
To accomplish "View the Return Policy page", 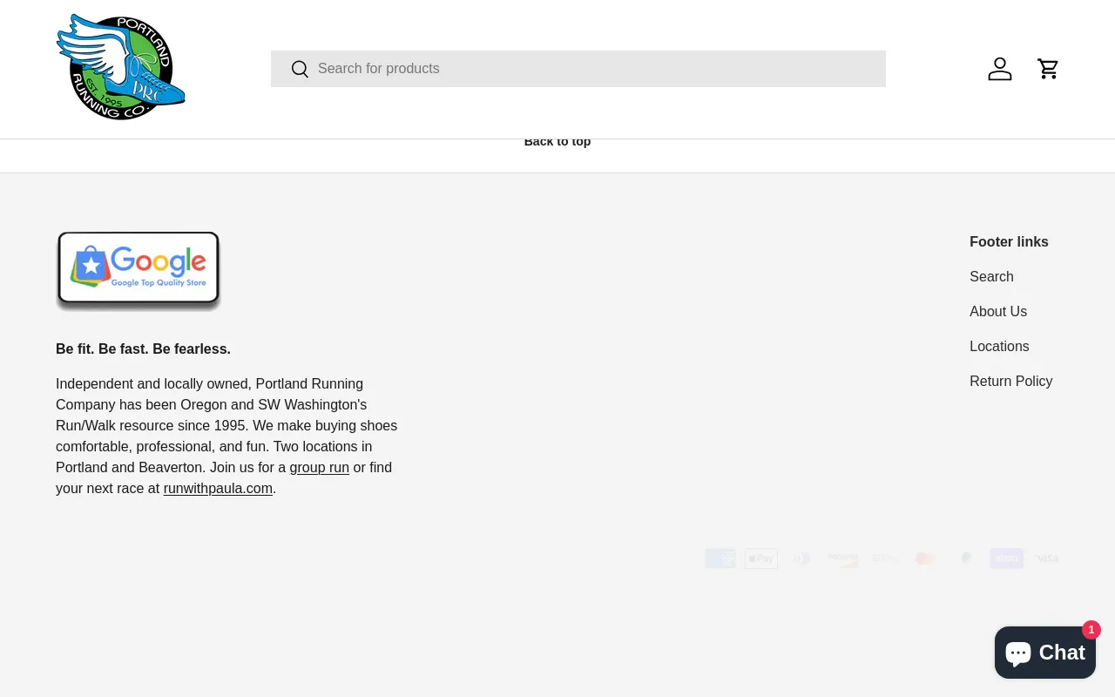I will [1010, 381].
